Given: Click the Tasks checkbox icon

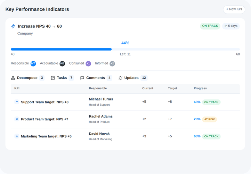Looking at the screenshot, I should tap(53, 78).
